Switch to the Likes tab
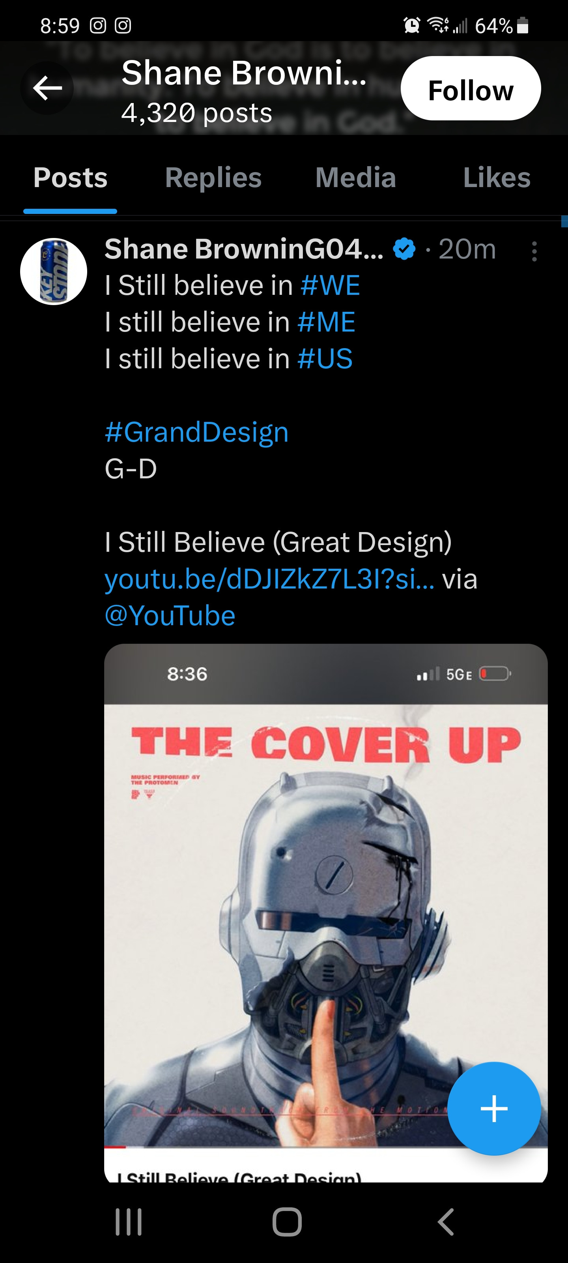Image resolution: width=568 pixels, height=1263 pixels. tap(497, 177)
